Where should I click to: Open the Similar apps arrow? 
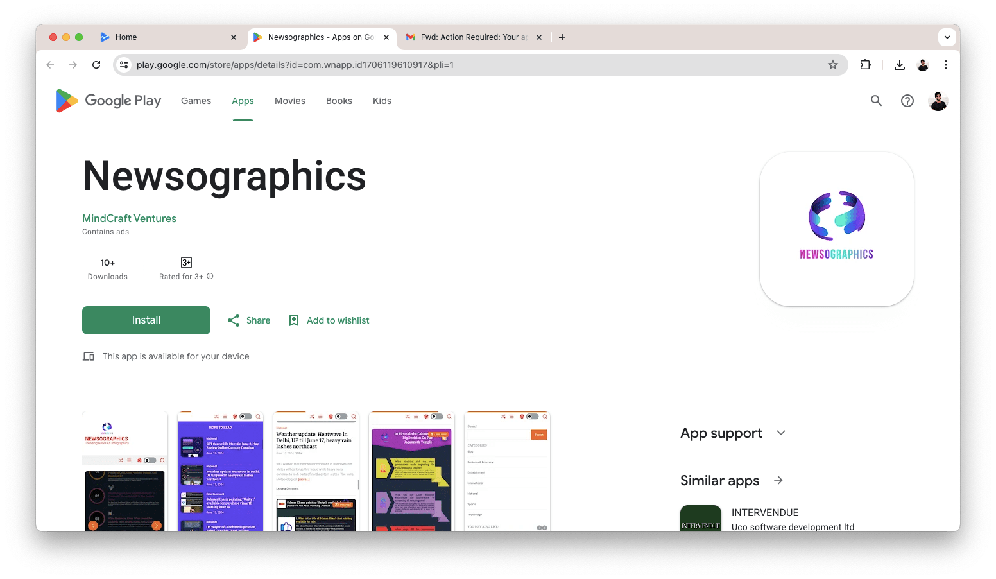tap(778, 481)
